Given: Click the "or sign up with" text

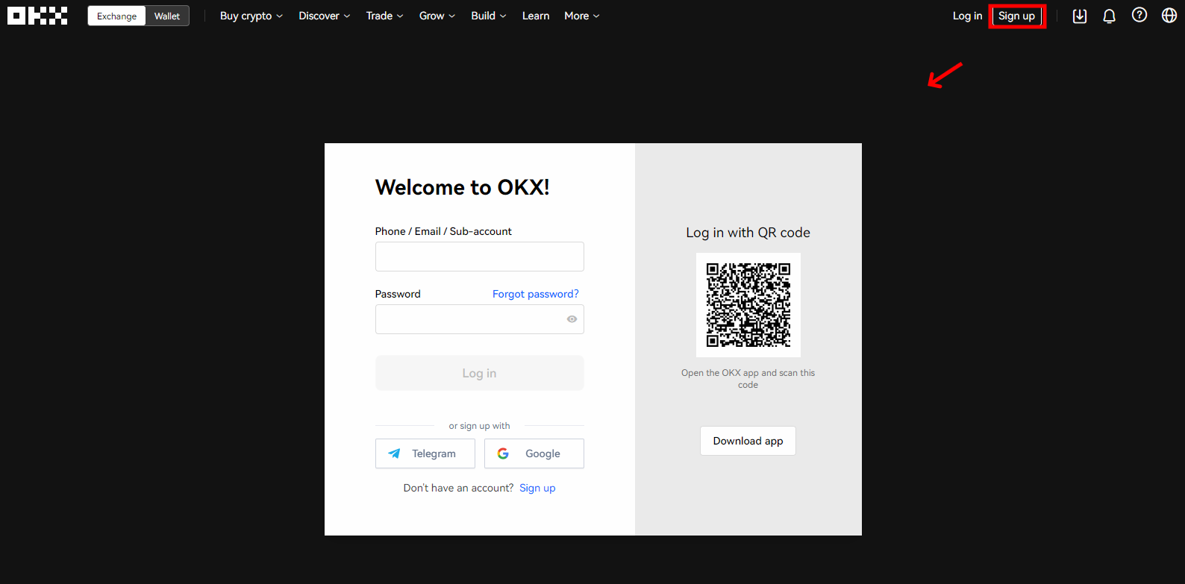Looking at the screenshot, I should 480,426.
